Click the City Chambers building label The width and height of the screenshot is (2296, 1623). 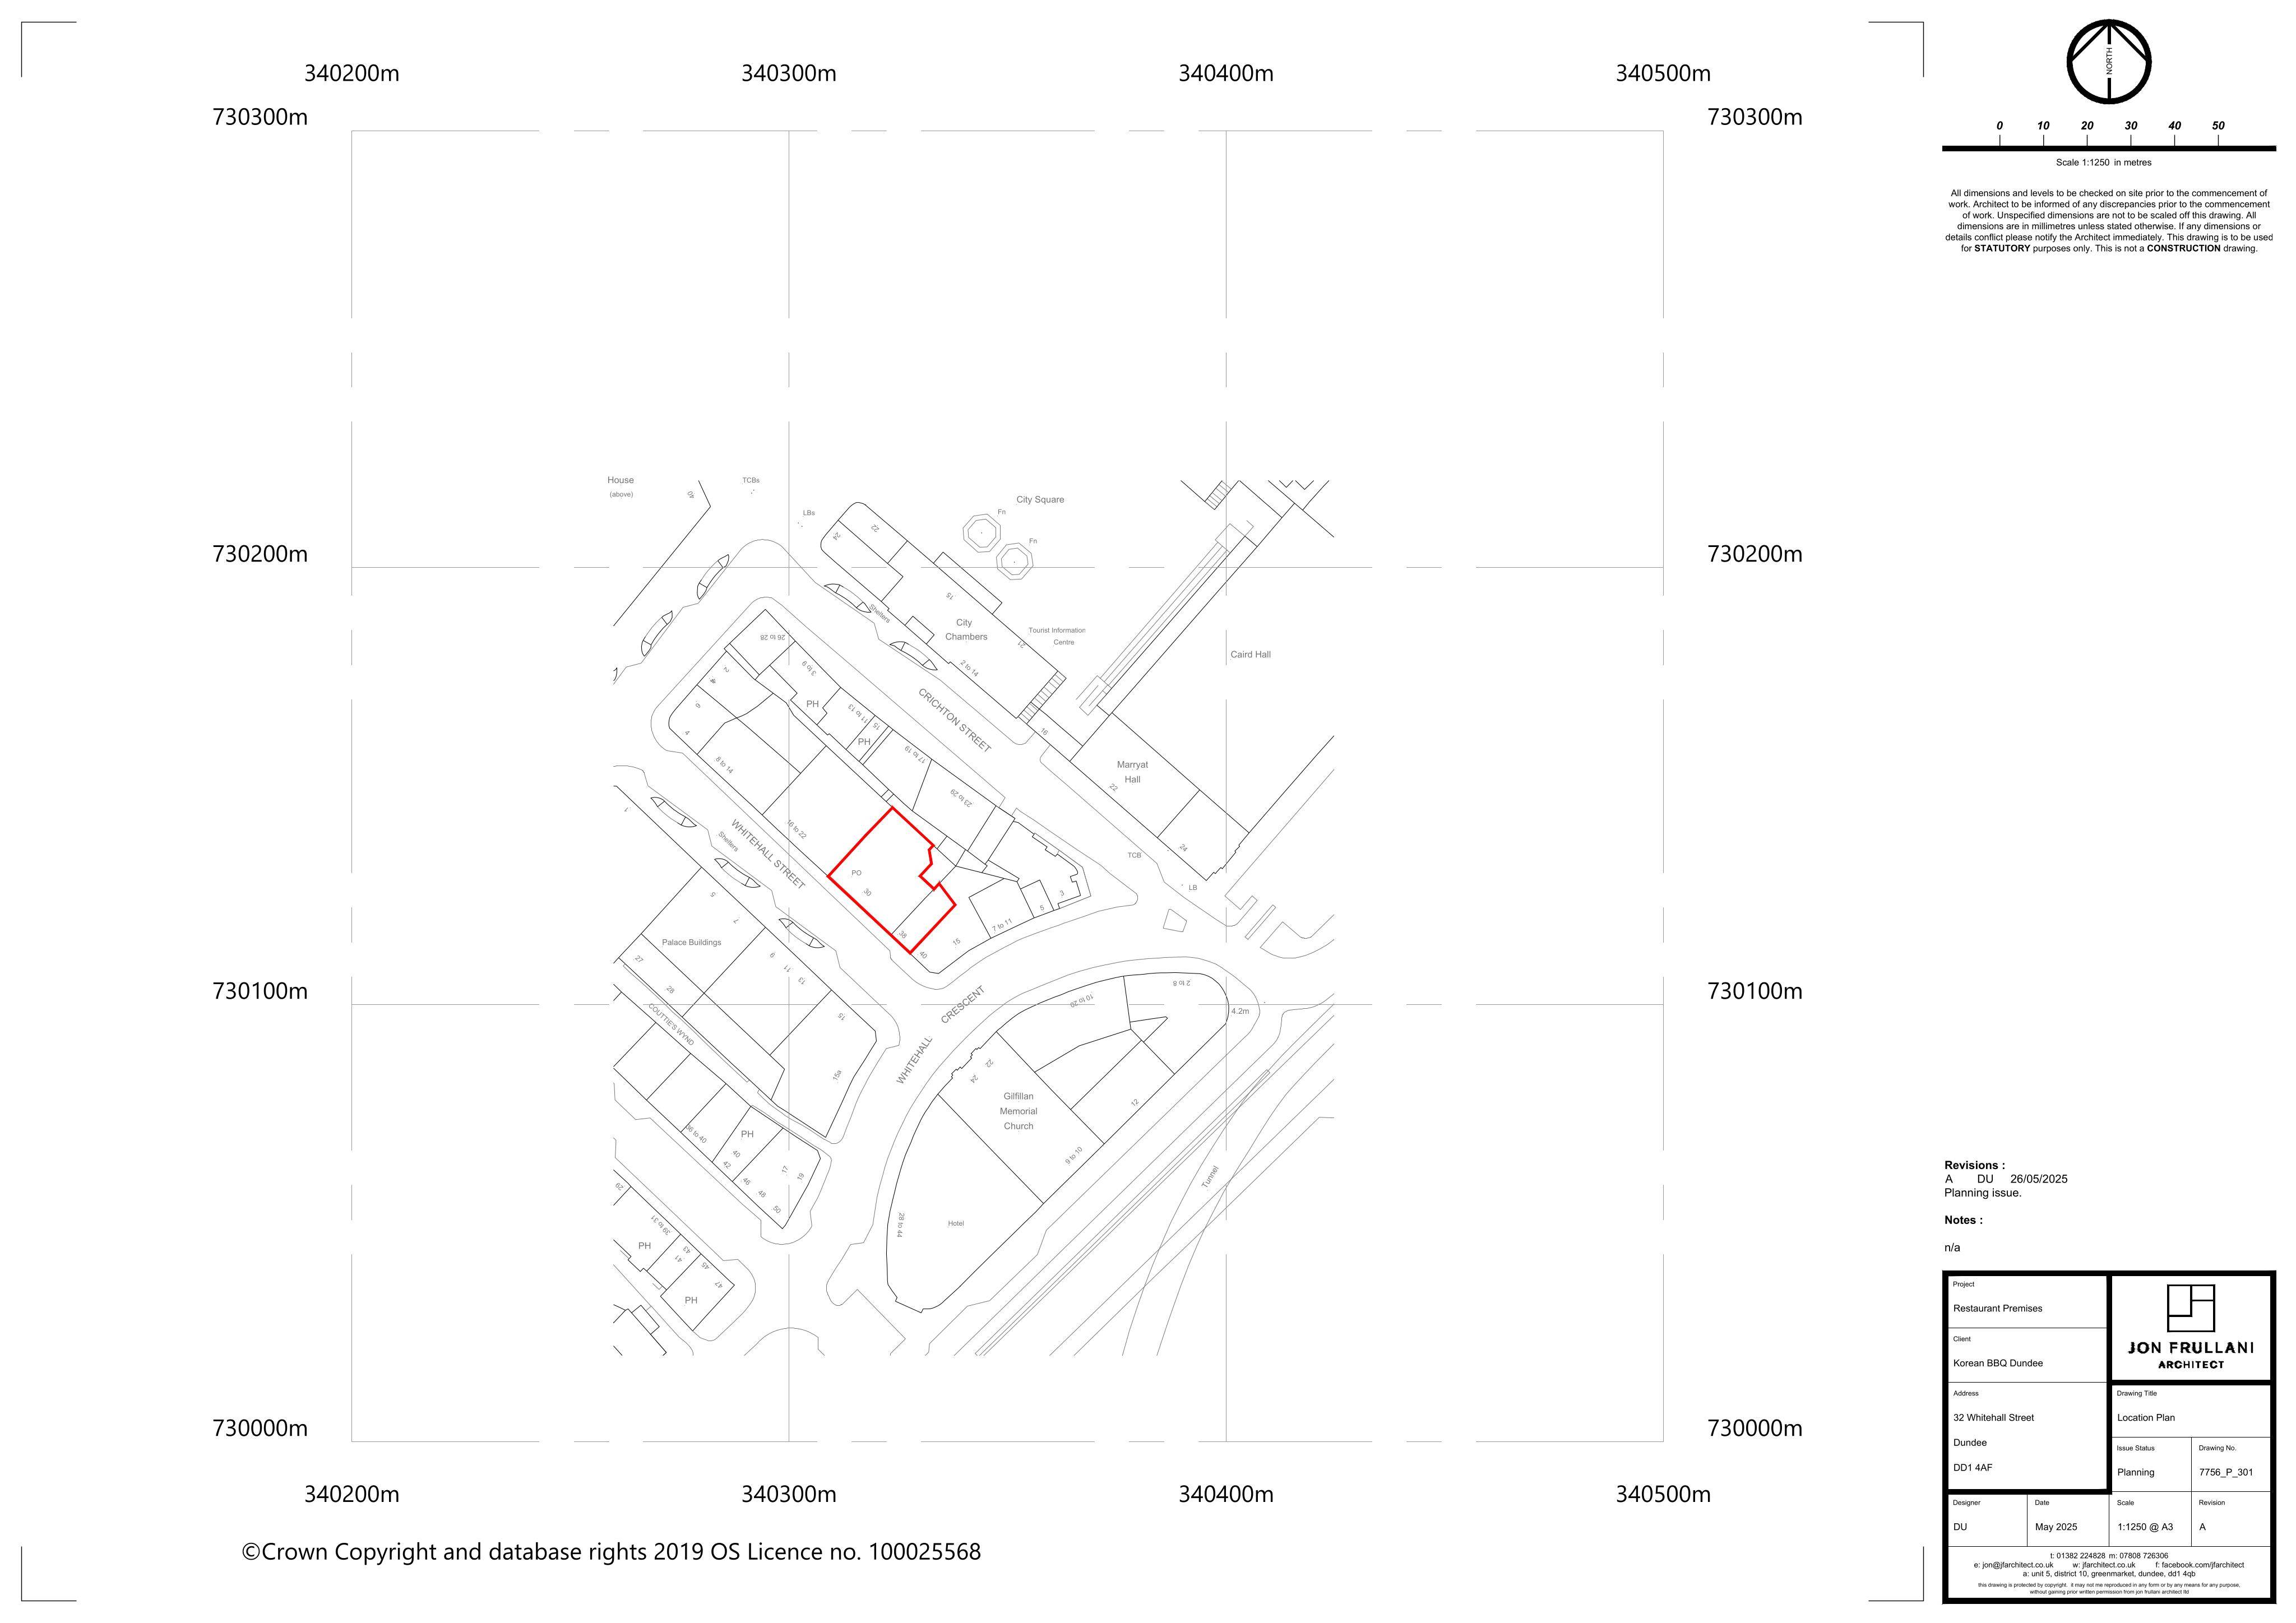click(965, 629)
